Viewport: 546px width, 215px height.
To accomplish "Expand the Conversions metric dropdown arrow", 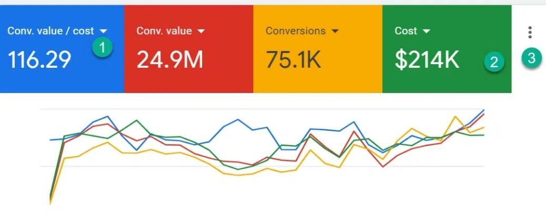I will [x=335, y=31].
